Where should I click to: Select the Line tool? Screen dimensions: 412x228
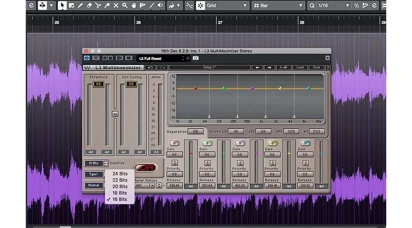pos(151,5)
